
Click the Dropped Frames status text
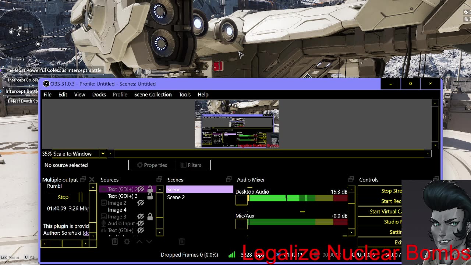click(x=189, y=255)
